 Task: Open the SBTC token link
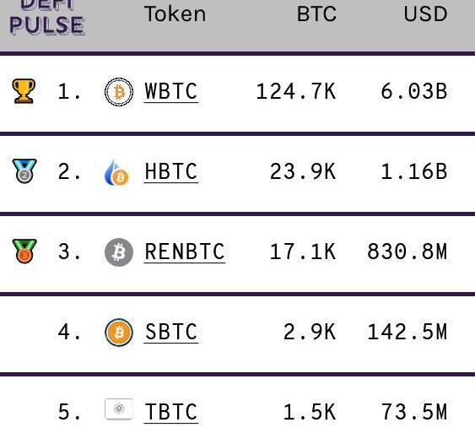pos(171,332)
